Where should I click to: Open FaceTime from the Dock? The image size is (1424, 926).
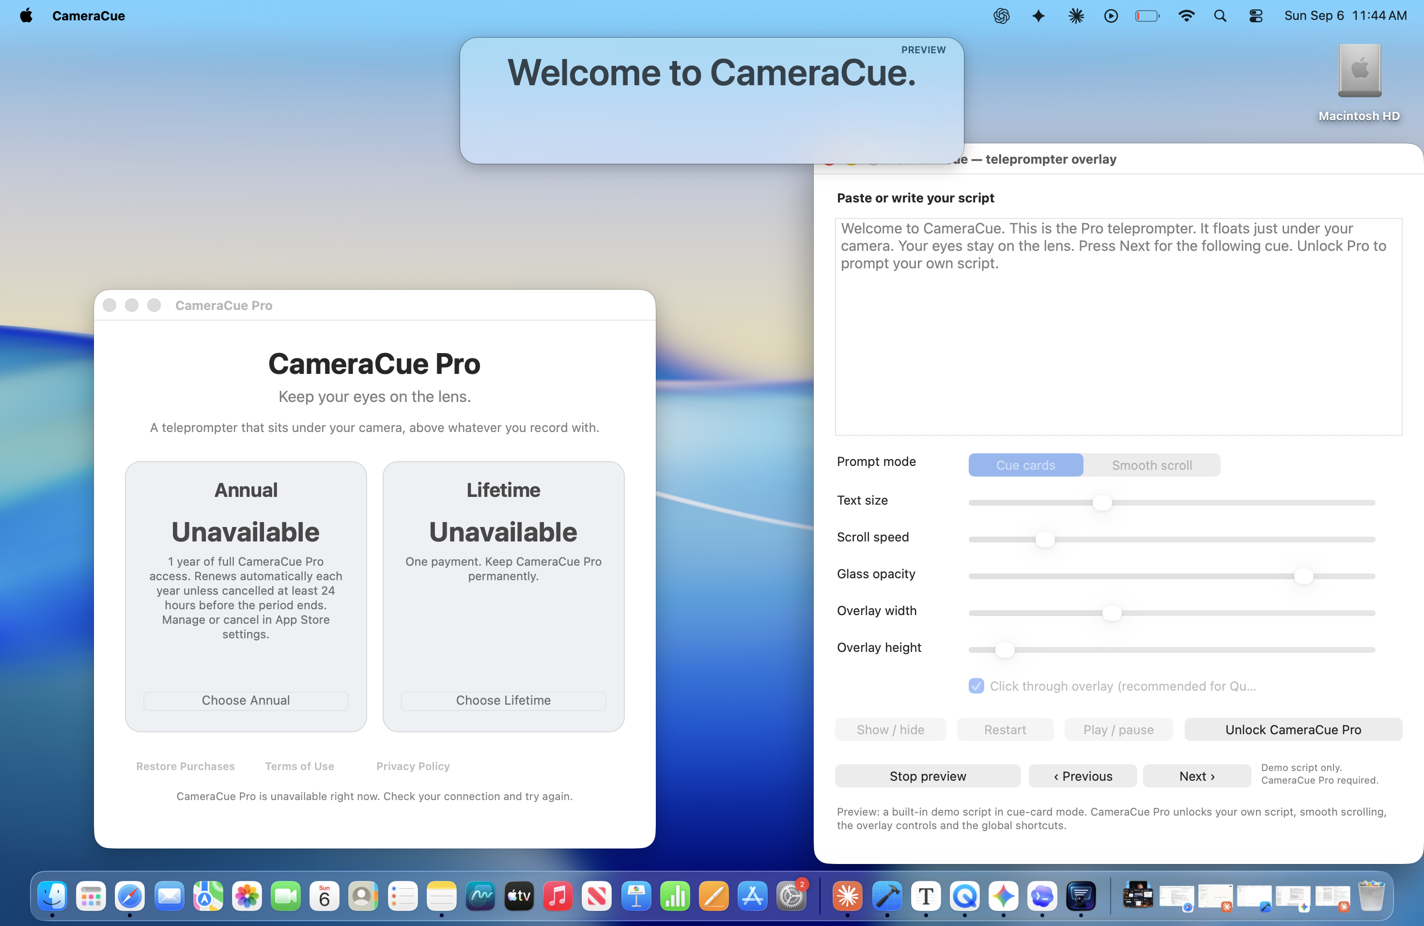pyautogui.click(x=285, y=896)
